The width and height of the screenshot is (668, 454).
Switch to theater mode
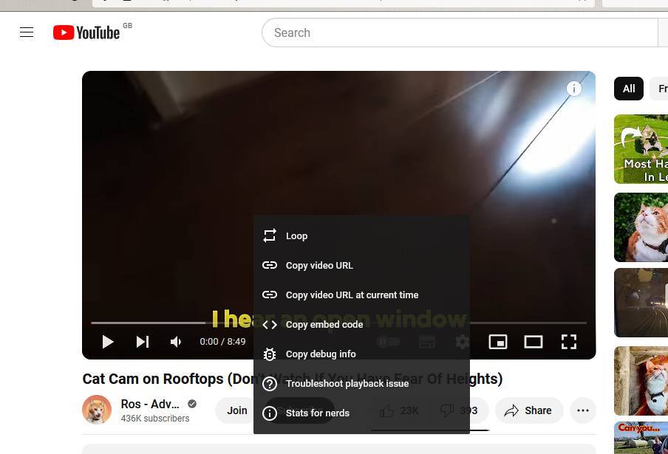[533, 342]
